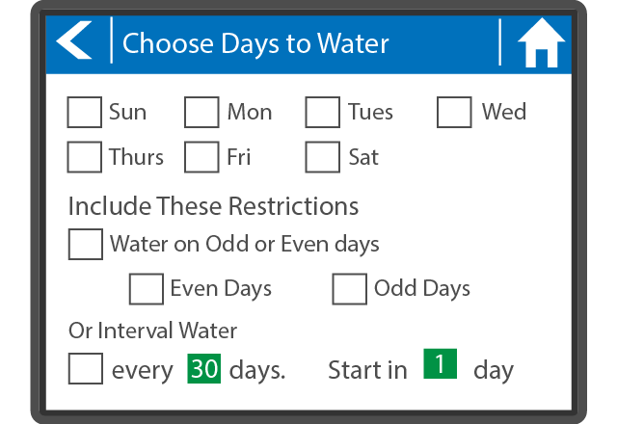Click the Even Days text label
This screenshot has height=424, width=617.
[221, 289]
